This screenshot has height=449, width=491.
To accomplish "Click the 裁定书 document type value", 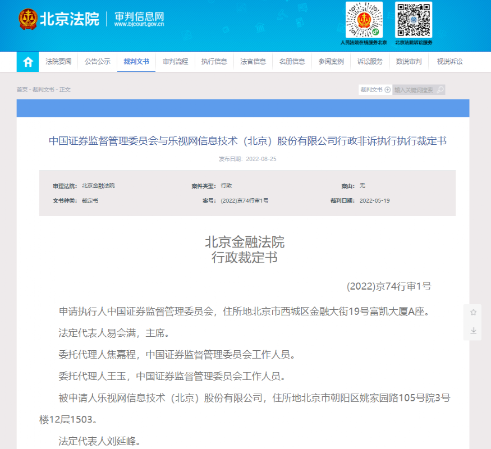I will click(90, 201).
